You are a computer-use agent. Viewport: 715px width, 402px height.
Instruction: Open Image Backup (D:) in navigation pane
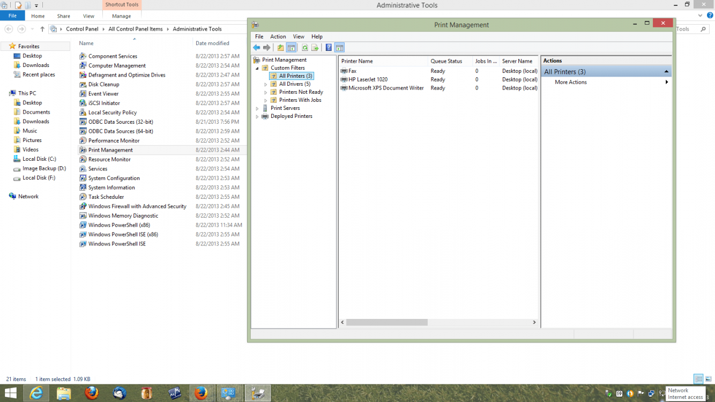[44, 168]
